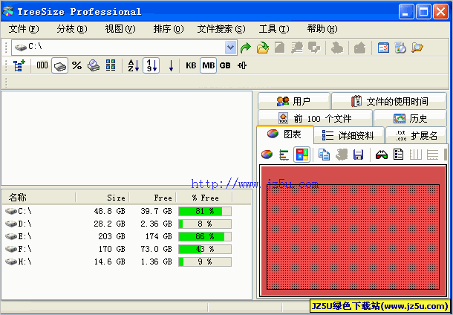Screen dimensions: 453x315
Task: Open the 分枝(B) menu
Action: (x=72, y=29)
